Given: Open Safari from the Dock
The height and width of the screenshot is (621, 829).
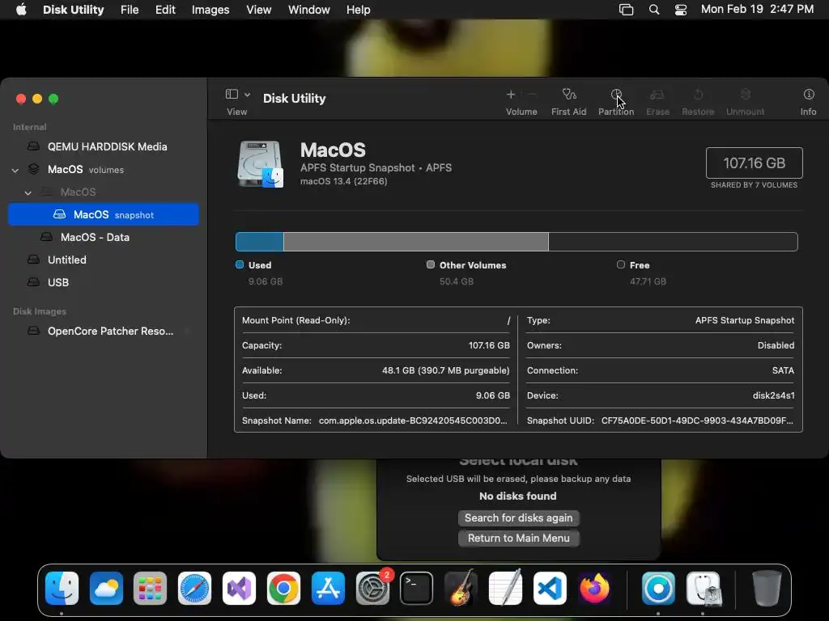Looking at the screenshot, I should pos(194,589).
